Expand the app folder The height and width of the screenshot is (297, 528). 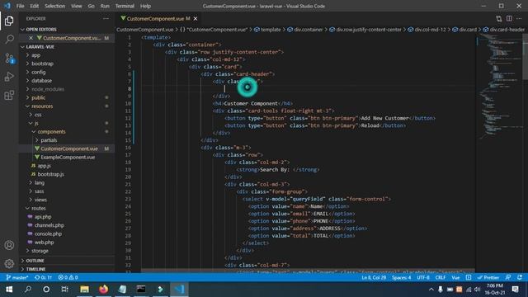(x=35, y=55)
